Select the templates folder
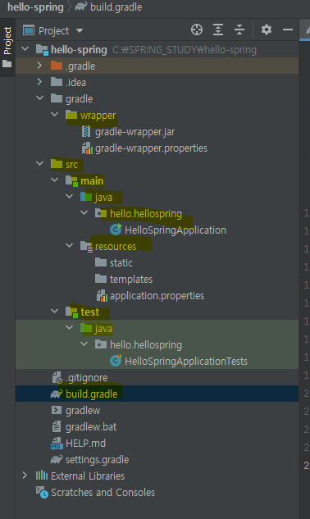 (131, 280)
